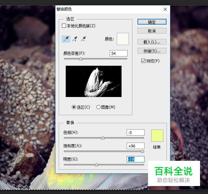
Task: Click the 明度 slider handle
Action: pos(97,165)
